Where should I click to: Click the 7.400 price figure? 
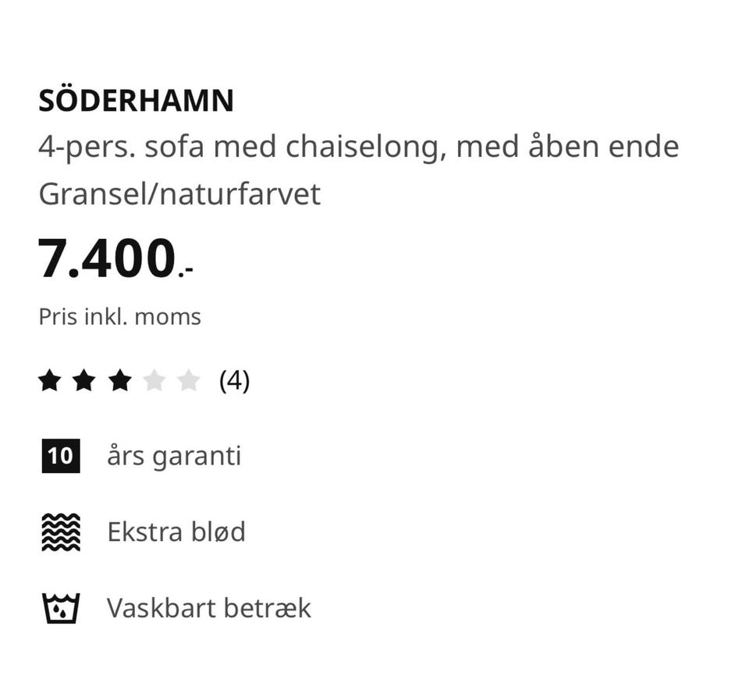[107, 258]
